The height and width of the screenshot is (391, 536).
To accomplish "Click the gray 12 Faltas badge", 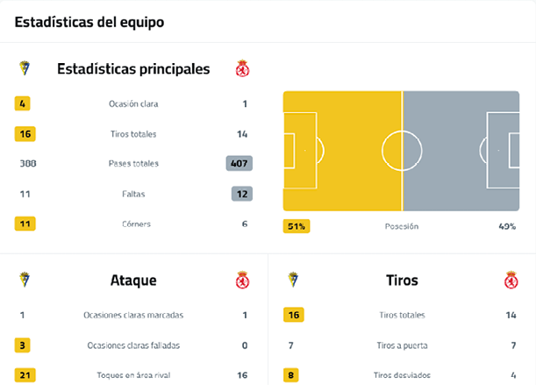I will click(x=242, y=194).
